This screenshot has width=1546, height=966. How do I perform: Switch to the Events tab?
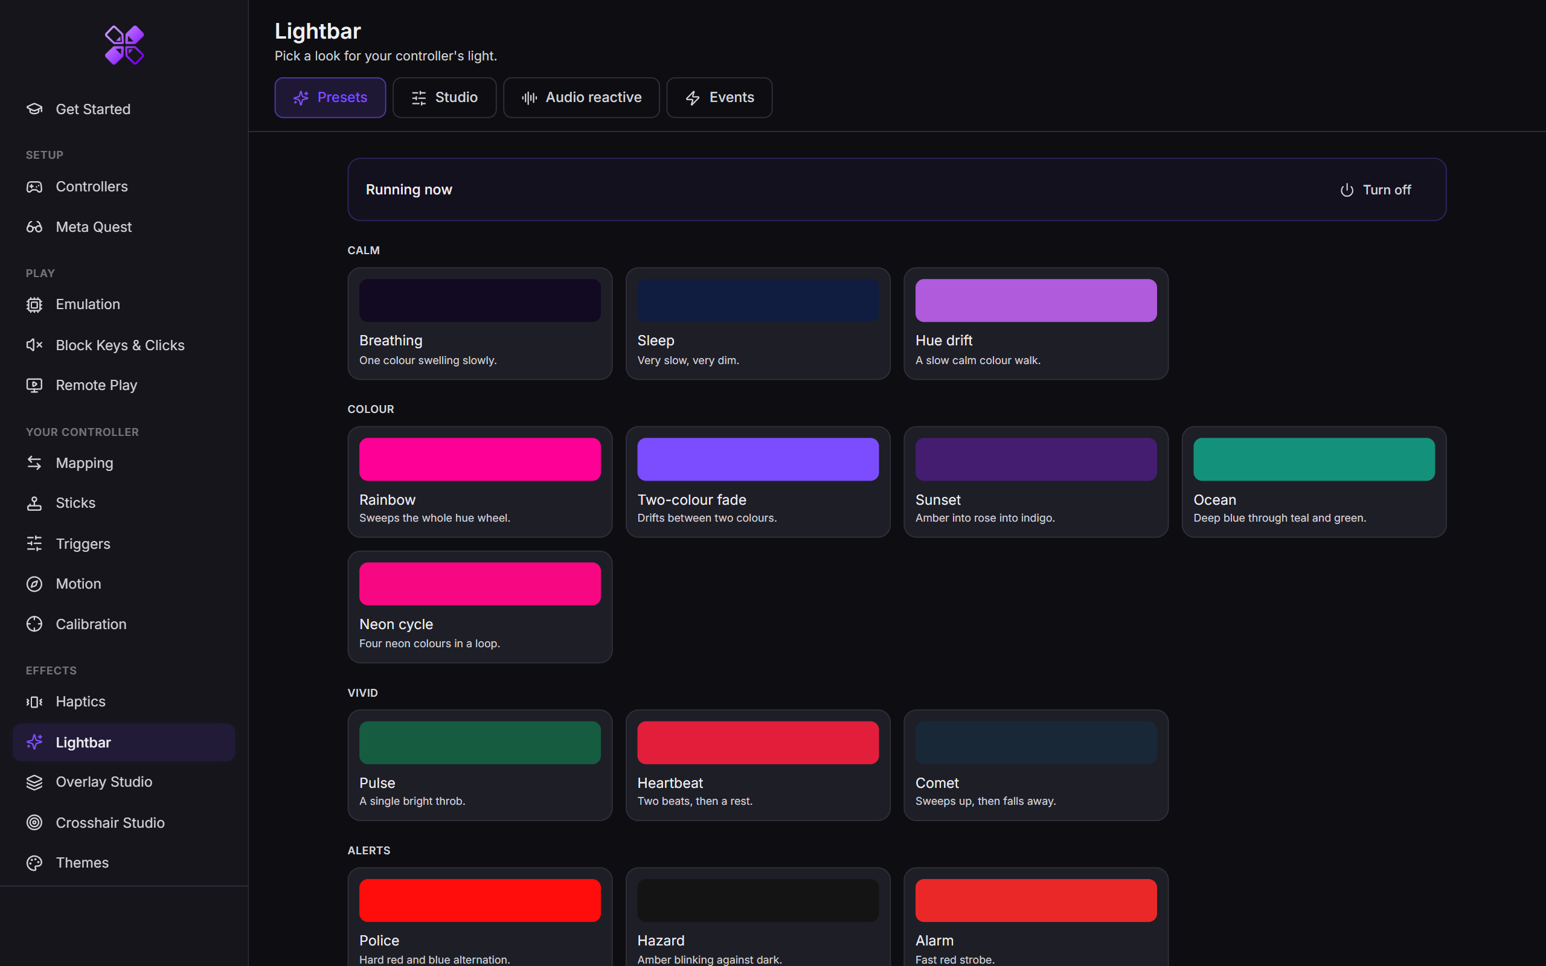coord(719,98)
